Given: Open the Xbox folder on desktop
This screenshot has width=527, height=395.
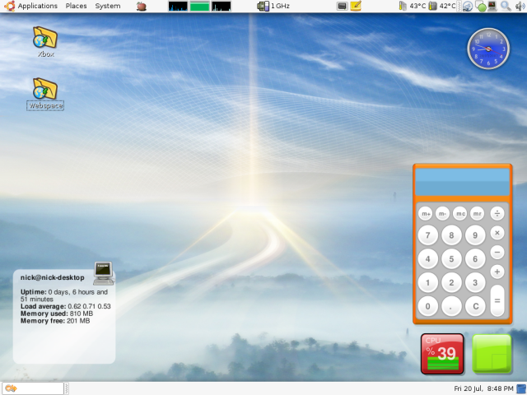Looking at the screenshot, I should click(x=44, y=38).
